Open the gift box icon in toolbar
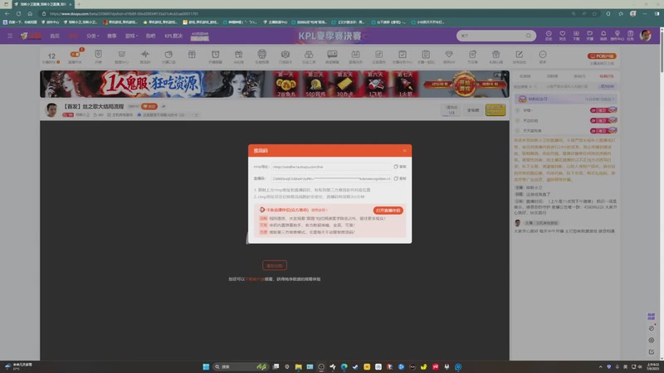The width and height of the screenshot is (664, 373). coord(192,55)
